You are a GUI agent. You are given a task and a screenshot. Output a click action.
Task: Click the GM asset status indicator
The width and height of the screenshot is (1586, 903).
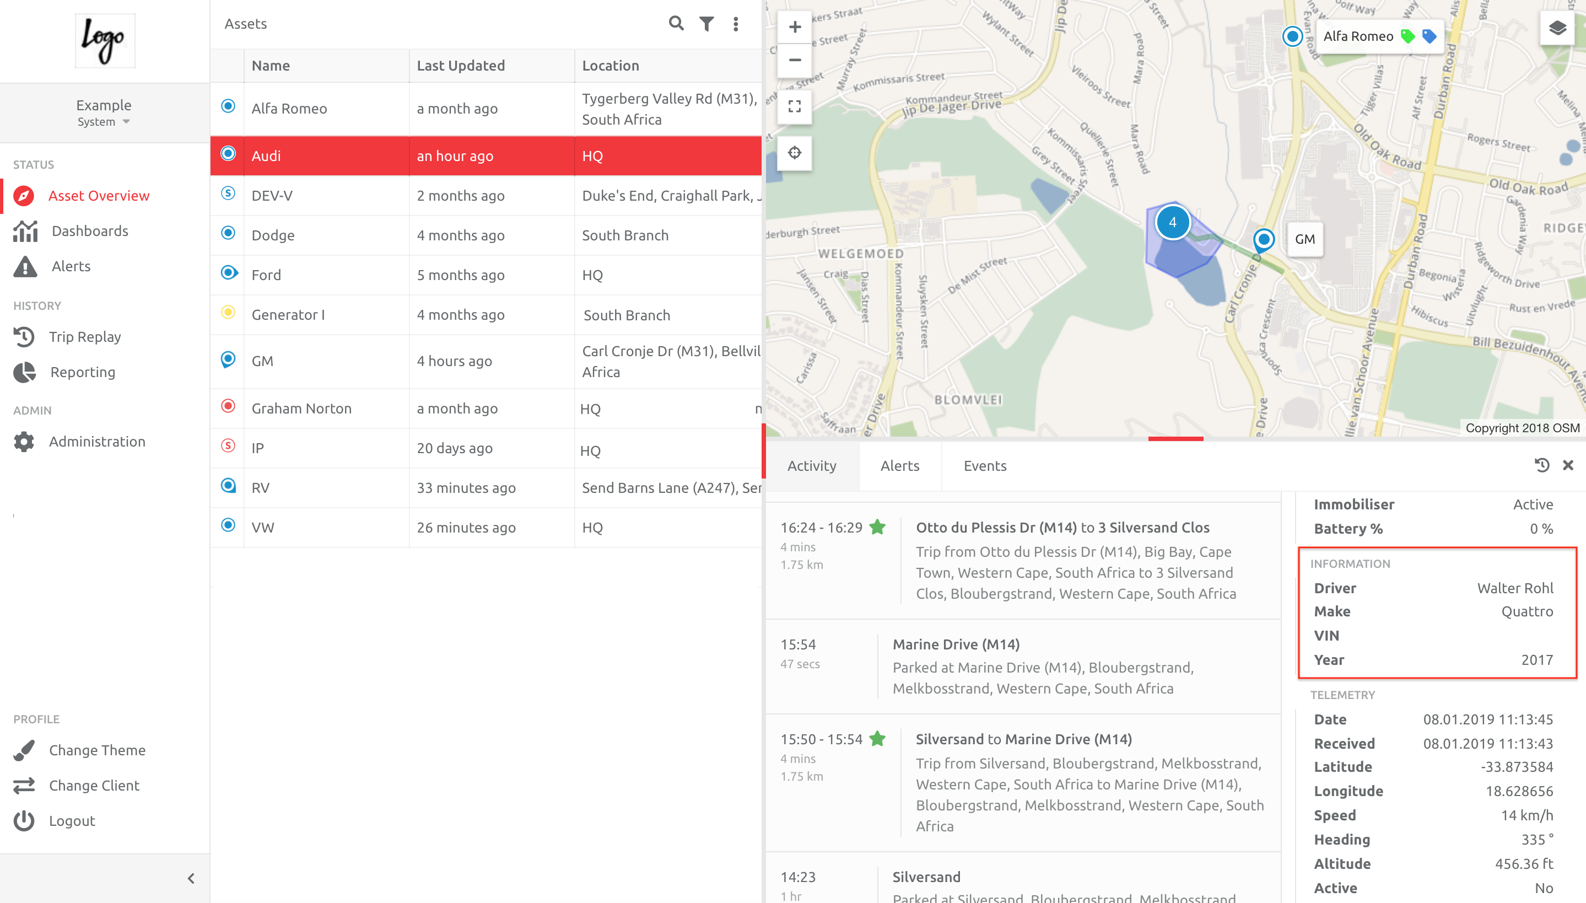[x=228, y=358]
